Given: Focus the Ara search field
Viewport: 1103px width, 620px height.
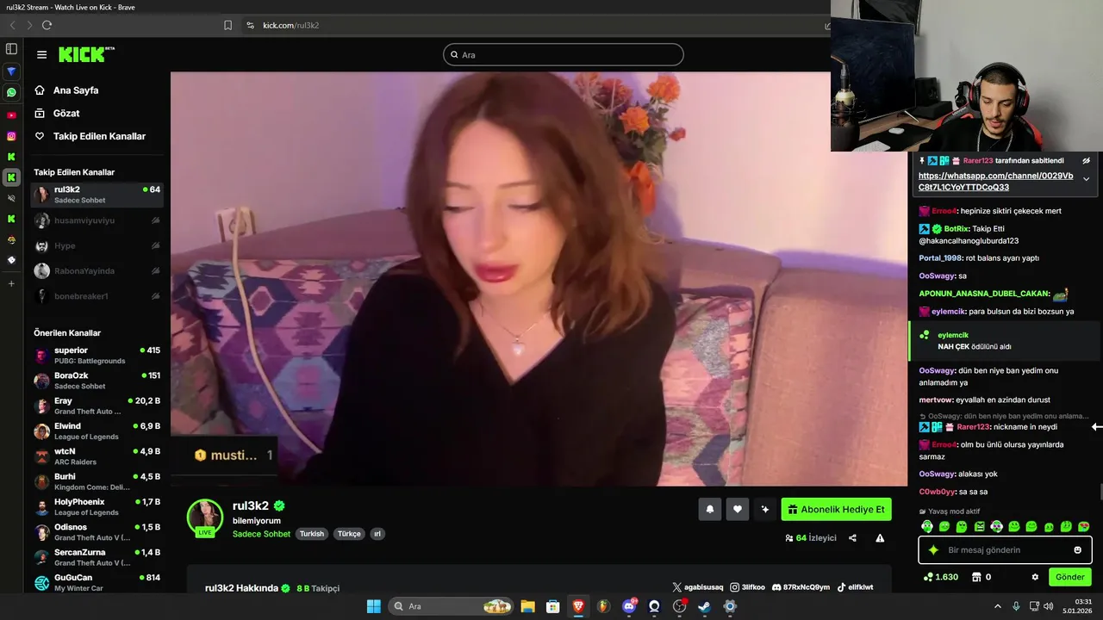Looking at the screenshot, I should (x=564, y=55).
